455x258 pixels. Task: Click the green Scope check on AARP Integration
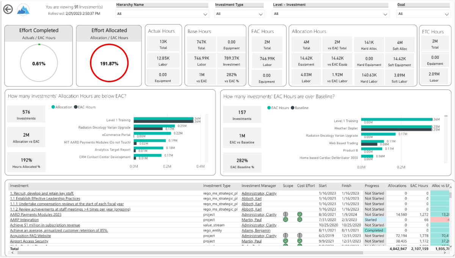[288, 220]
